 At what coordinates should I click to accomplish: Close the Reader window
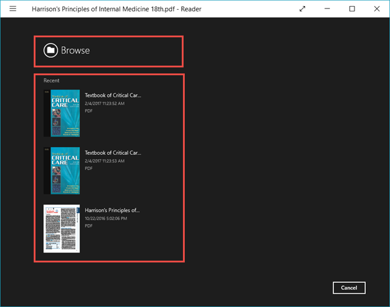tap(377, 8)
